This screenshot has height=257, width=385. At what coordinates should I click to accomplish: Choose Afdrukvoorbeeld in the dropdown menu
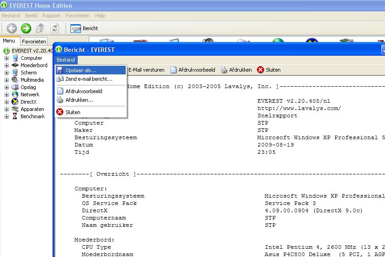coord(91,91)
